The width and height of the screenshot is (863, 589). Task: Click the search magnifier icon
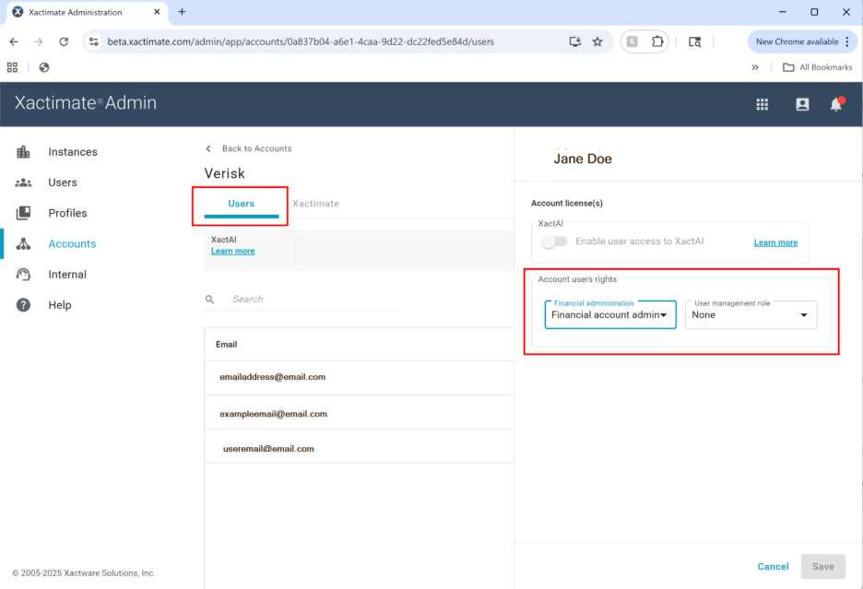point(209,300)
